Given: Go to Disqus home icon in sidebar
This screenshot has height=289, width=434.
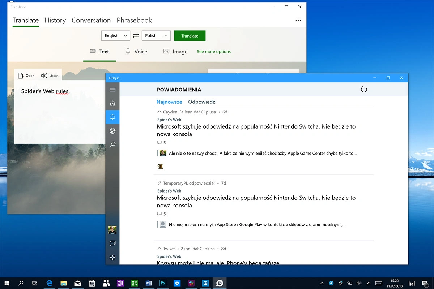Looking at the screenshot, I should 112,103.
